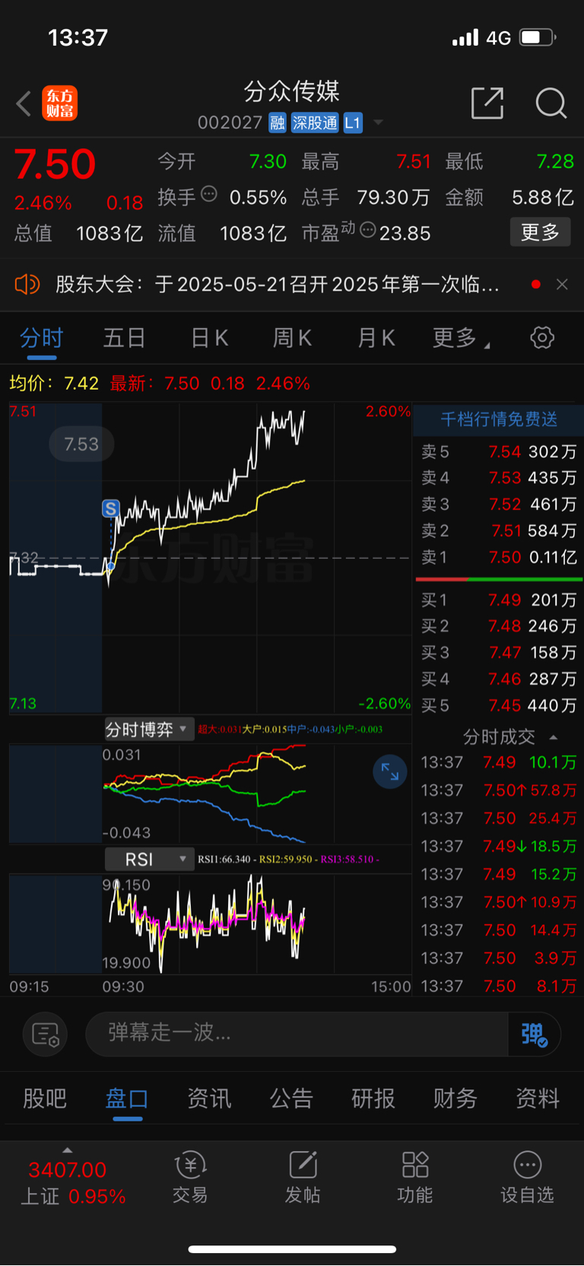Tap the 57.8万 trade record
584x1266 pixels.
(x=498, y=791)
